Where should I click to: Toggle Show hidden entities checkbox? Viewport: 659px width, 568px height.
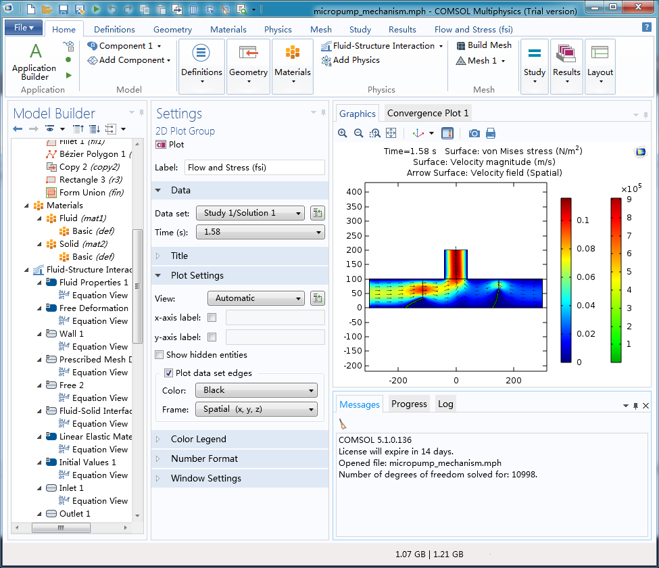coord(160,355)
